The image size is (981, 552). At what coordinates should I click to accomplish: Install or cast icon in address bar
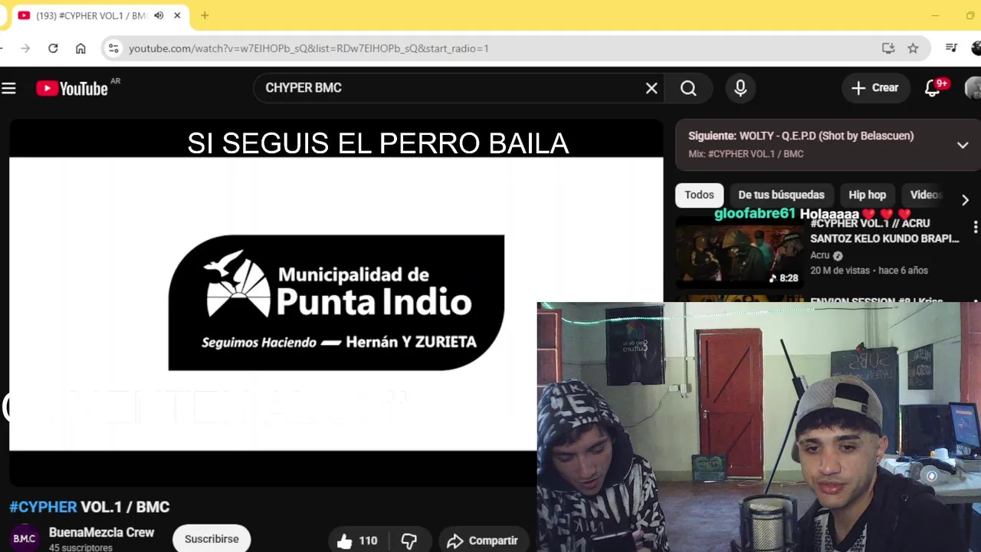coord(888,48)
